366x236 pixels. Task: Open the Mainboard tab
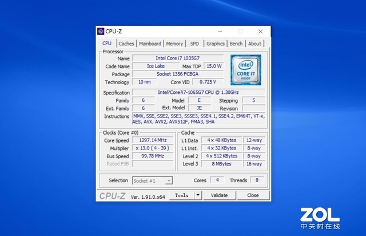tap(150, 44)
